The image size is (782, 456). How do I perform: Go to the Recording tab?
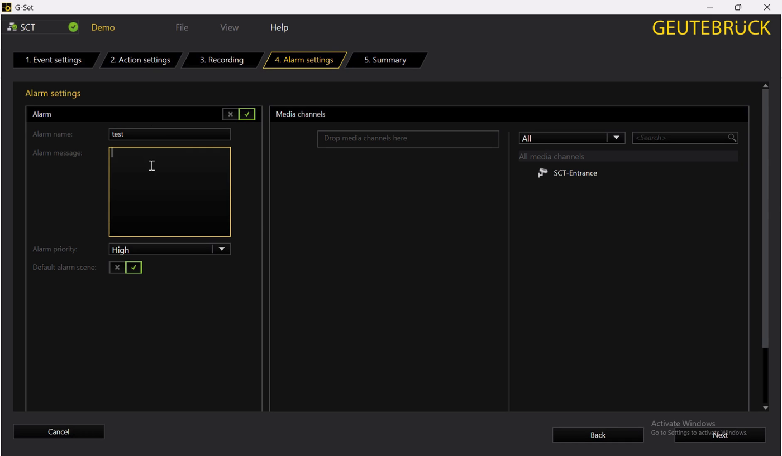click(x=222, y=60)
